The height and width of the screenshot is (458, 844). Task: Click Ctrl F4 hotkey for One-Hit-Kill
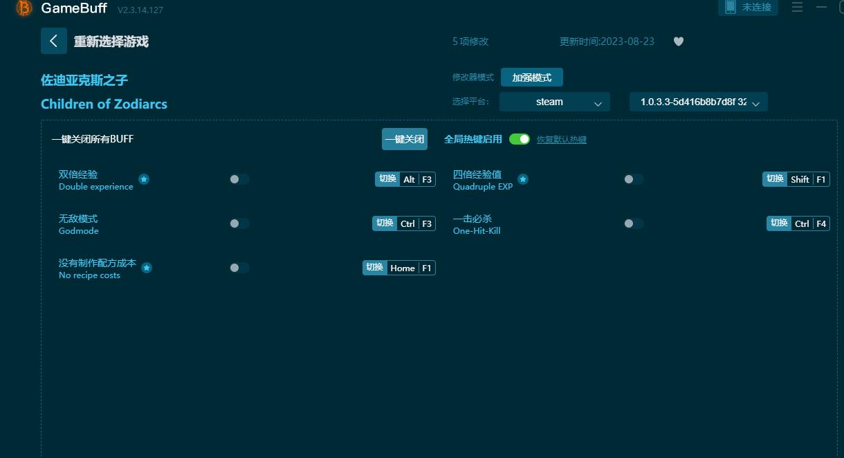click(798, 223)
